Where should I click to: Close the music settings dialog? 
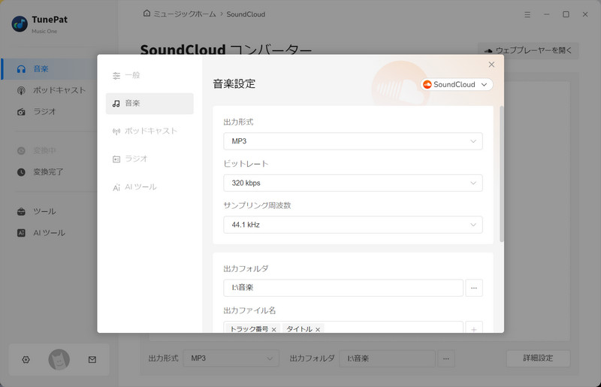point(491,65)
